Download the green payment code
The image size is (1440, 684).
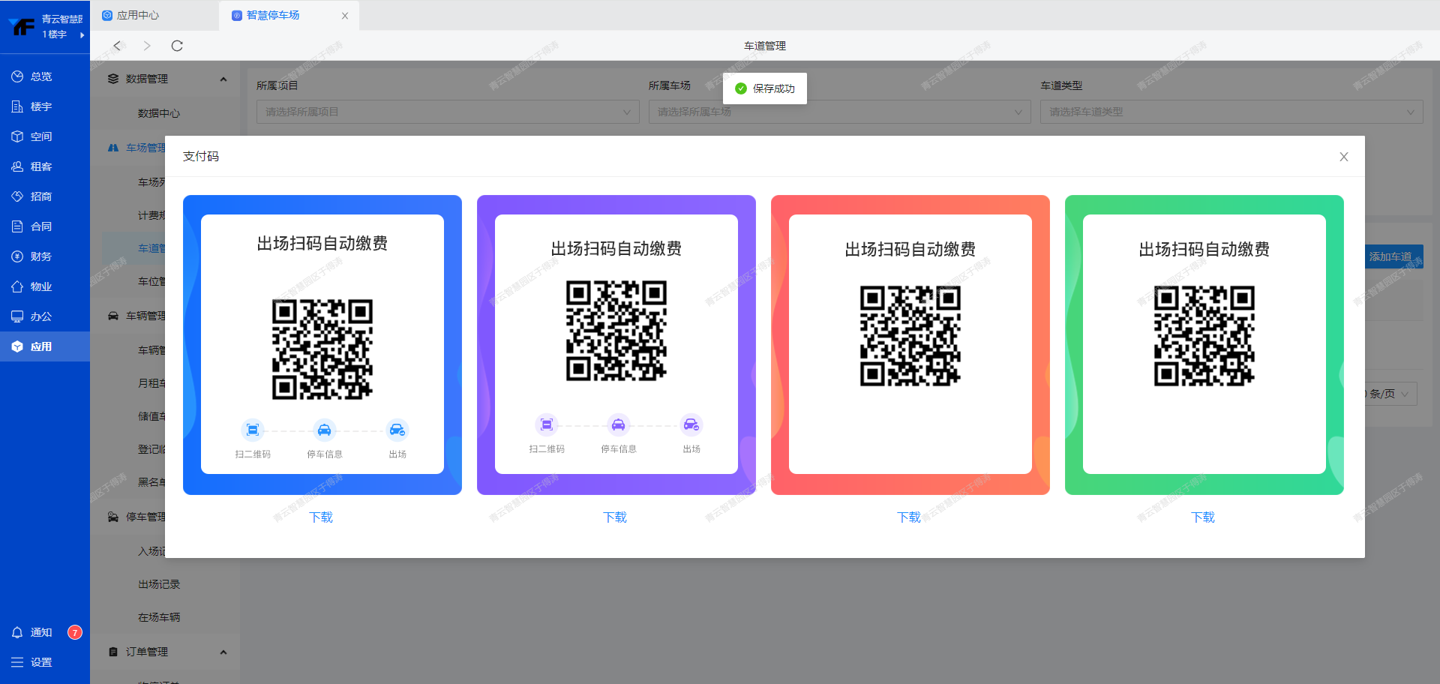[1203, 517]
